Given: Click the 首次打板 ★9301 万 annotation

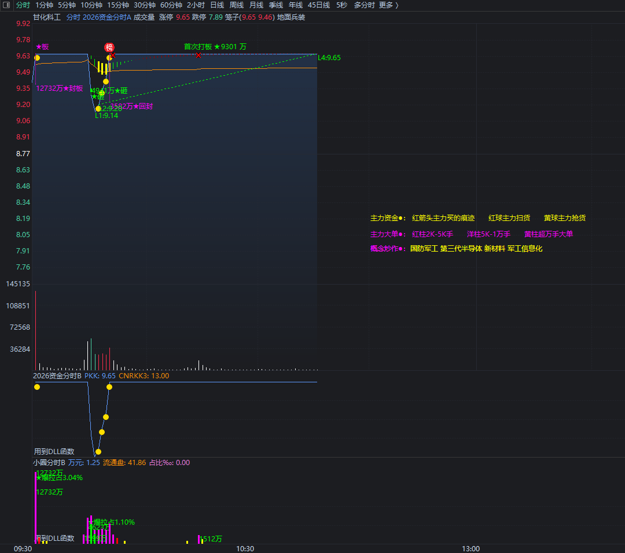Looking at the screenshot, I should tap(215, 47).
